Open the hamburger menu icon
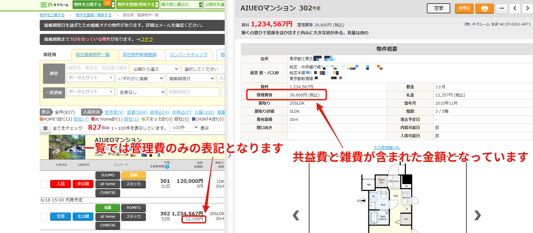Viewport: 533px width, 233px height. (x=43, y=5)
